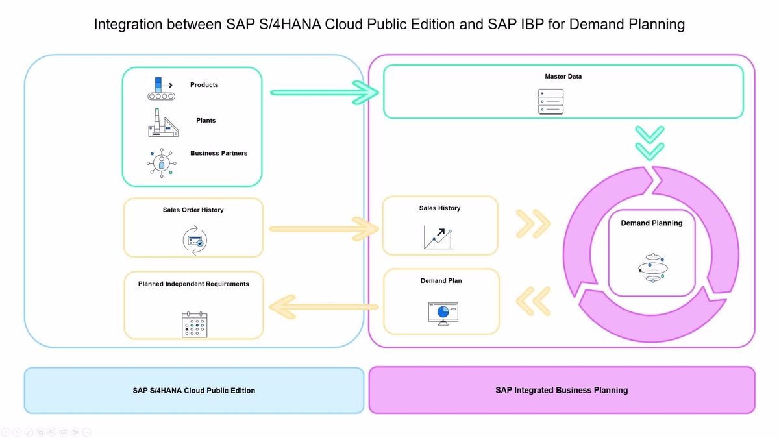Image resolution: width=779 pixels, height=438 pixels.
Task: Click the Sales Order History label
Action: 193,210
